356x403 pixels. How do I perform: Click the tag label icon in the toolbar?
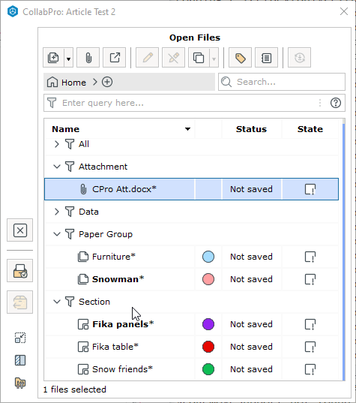(x=240, y=58)
